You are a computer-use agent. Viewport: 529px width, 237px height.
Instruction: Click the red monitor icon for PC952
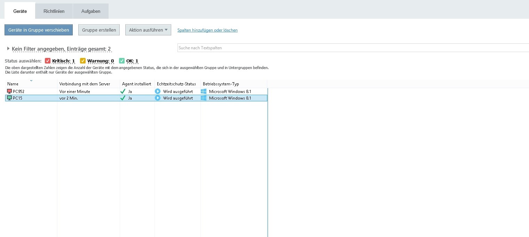pos(9,91)
